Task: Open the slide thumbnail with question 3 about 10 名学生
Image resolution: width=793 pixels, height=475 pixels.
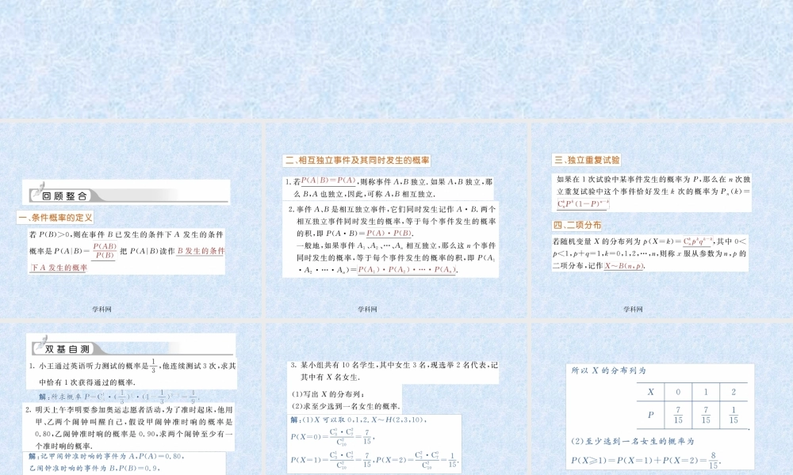Action: point(396,399)
